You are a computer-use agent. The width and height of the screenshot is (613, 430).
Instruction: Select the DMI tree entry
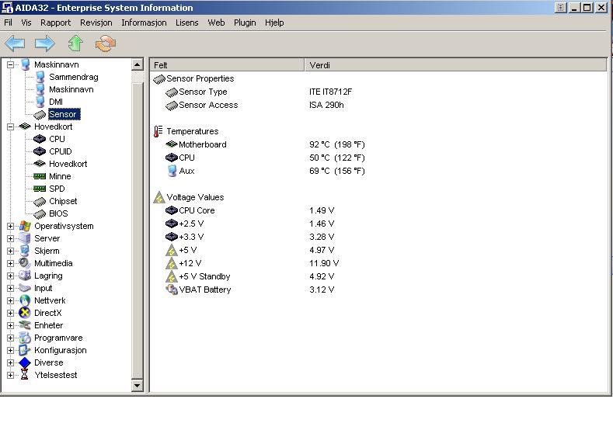[x=56, y=102]
